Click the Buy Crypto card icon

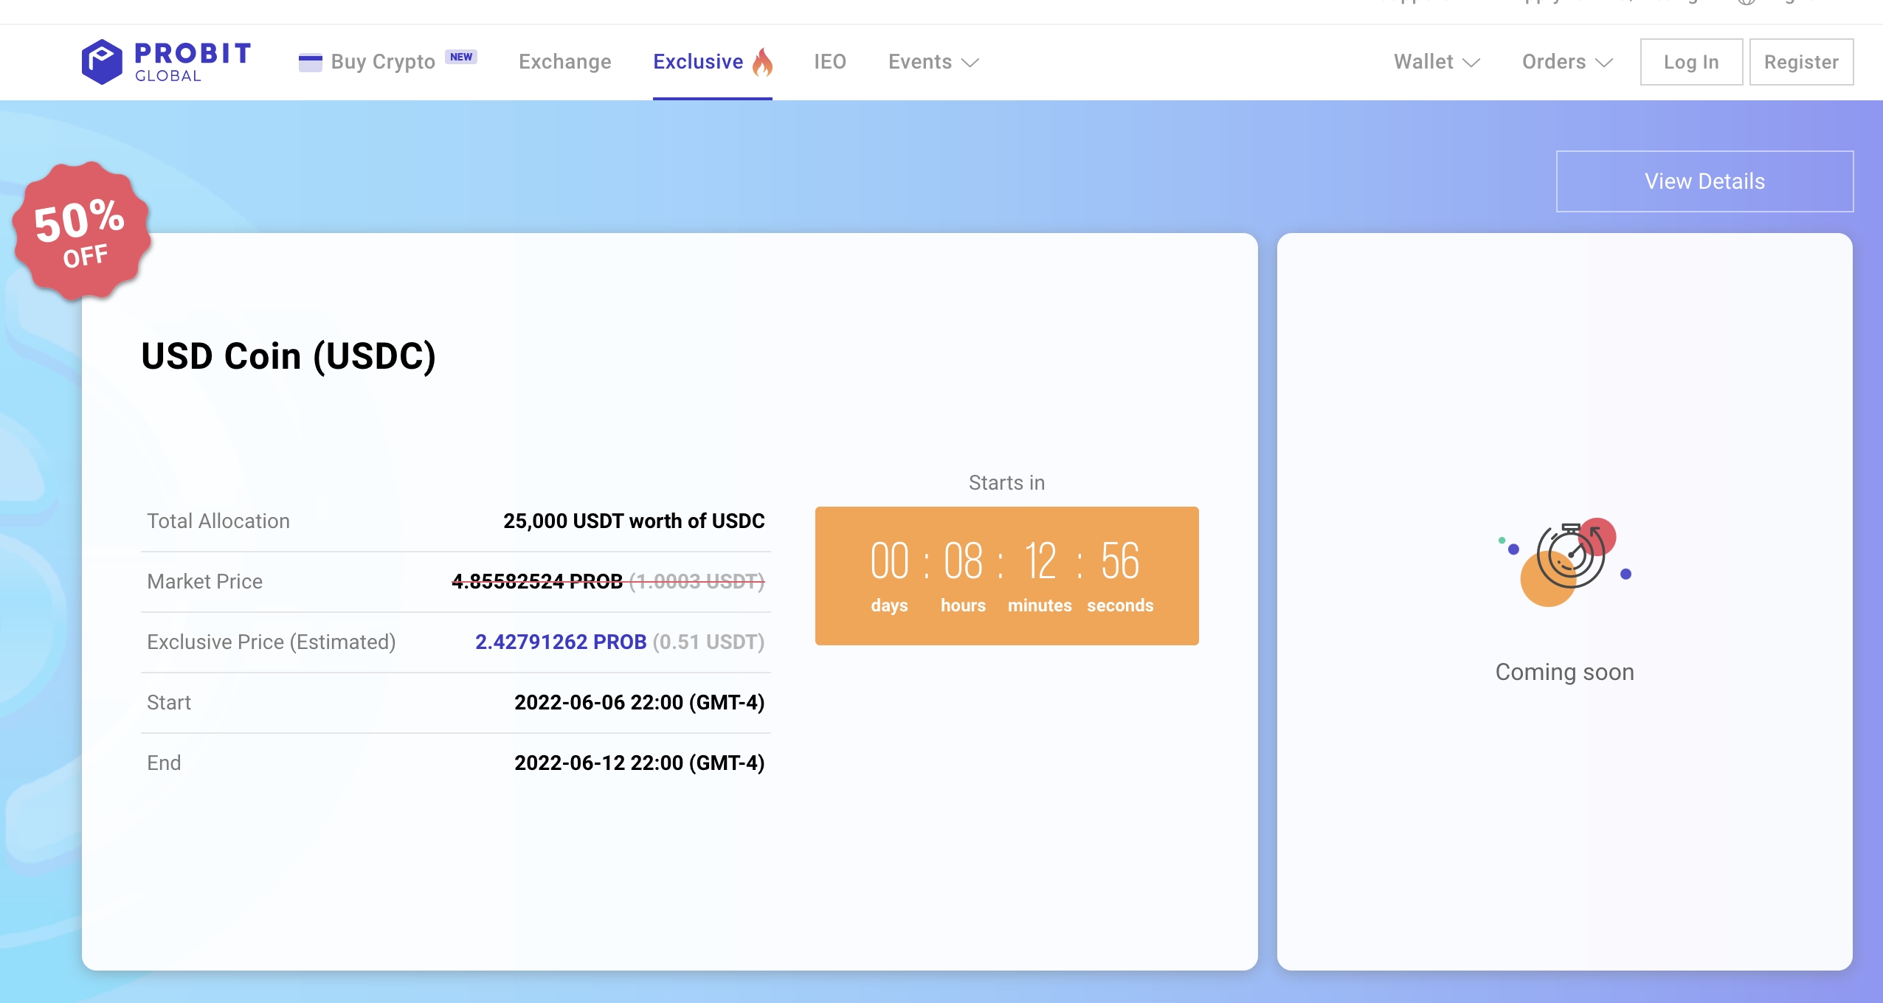click(310, 63)
